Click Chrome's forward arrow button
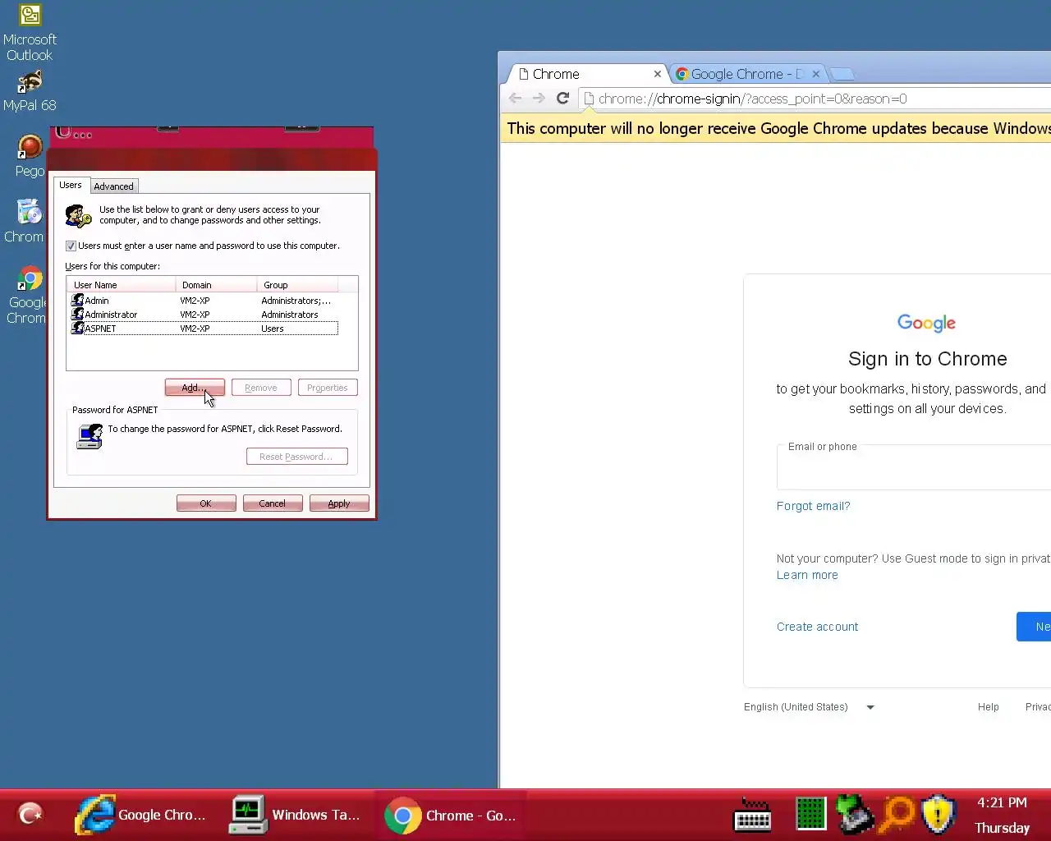This screenshot has width=1051, height=841. (539, 99)
